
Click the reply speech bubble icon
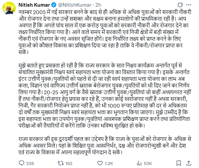click(x=21, y=163)
